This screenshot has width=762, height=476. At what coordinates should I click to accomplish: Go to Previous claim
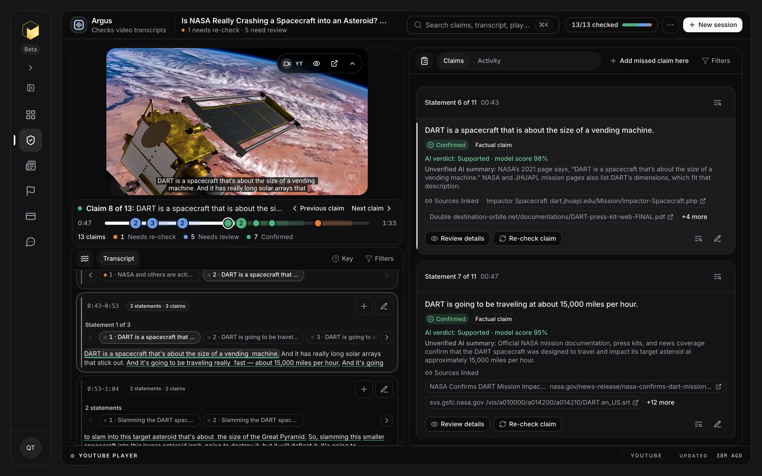click(318, 208)
